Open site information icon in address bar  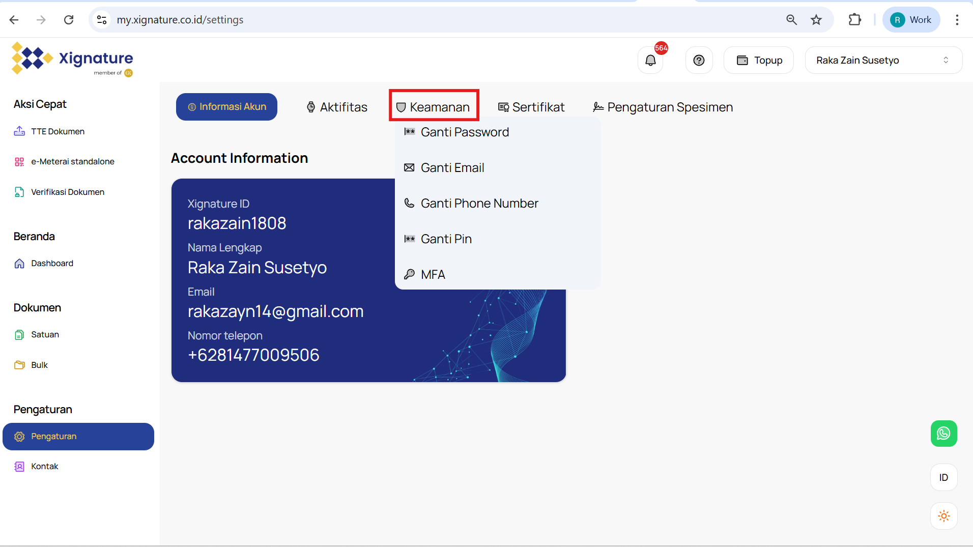pyautogui.click(x=102, y=20)
